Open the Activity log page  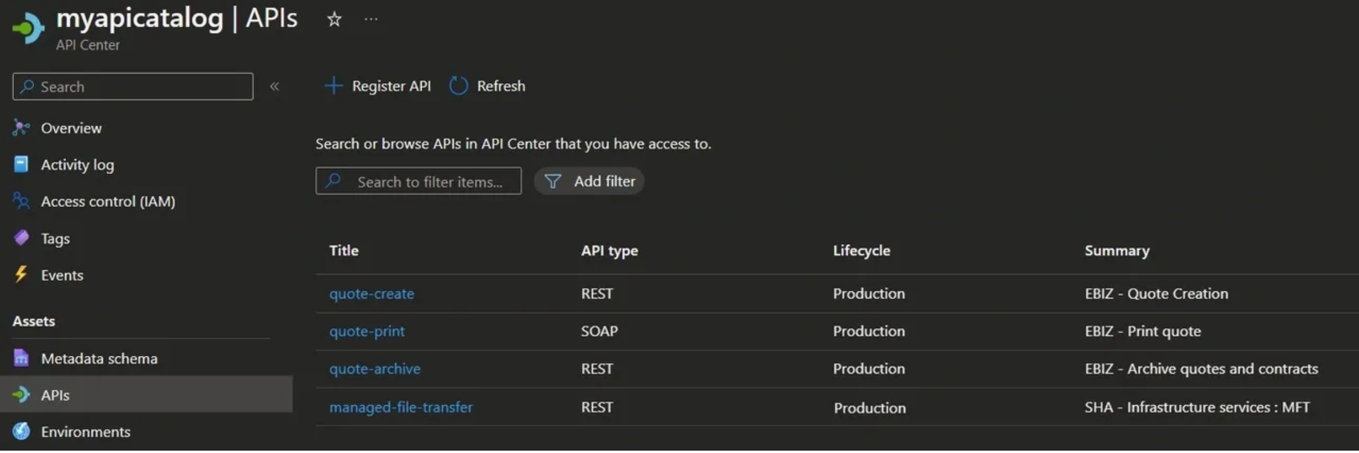point(77,165)
